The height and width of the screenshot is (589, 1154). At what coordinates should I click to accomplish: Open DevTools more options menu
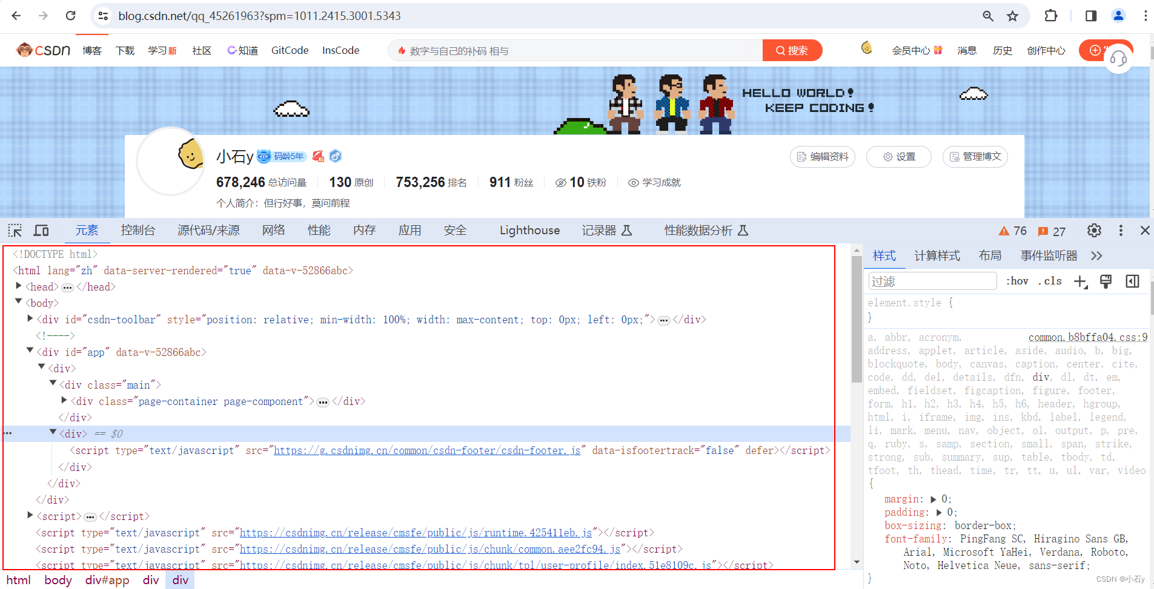coord(1121,231)
